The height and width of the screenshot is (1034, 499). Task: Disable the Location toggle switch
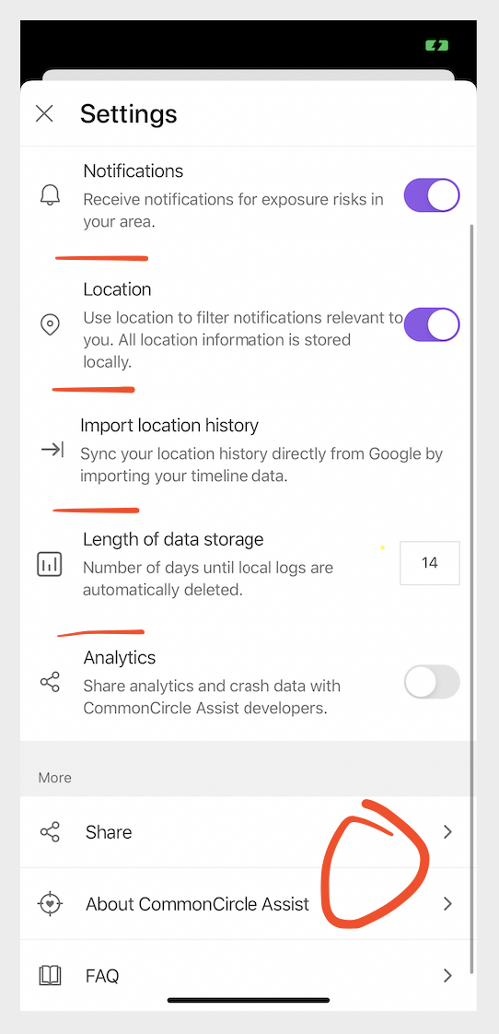coord(432,324)
